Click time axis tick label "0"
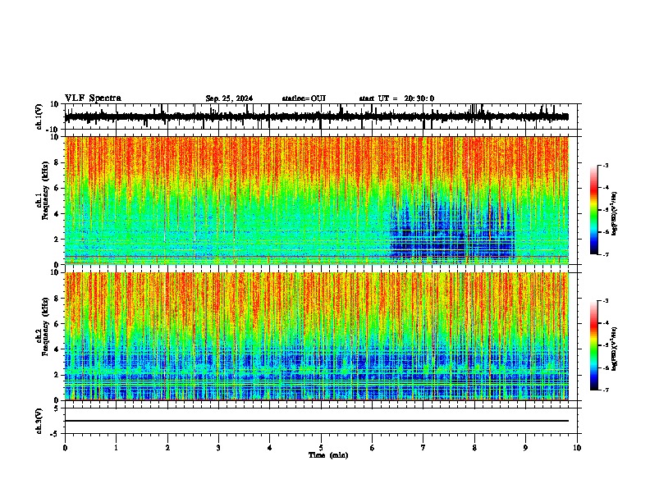 (65, 448)
